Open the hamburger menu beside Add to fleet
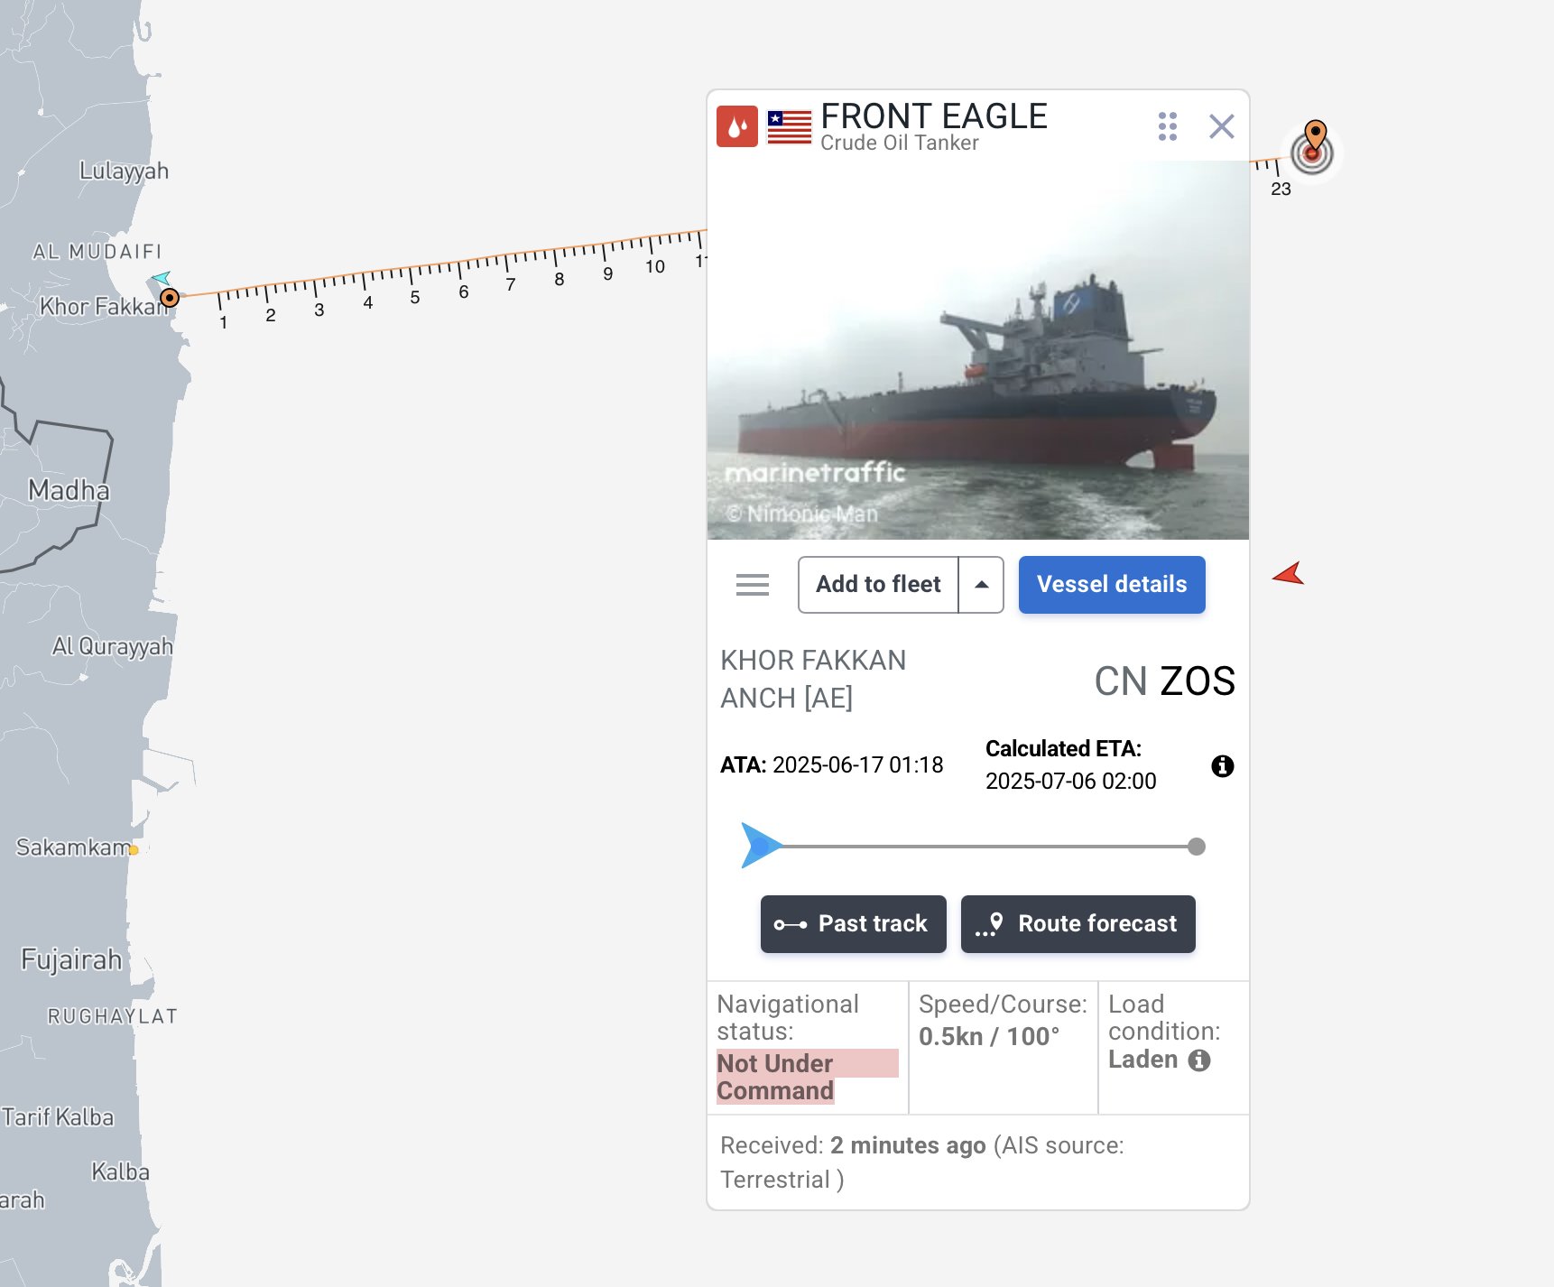This screenshot has height=1287, width=1554. 753,585
